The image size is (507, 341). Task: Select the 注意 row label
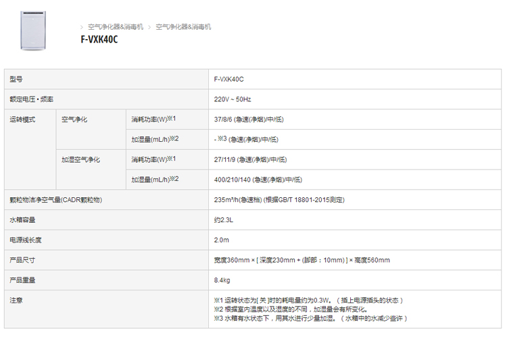coord(16,300)
